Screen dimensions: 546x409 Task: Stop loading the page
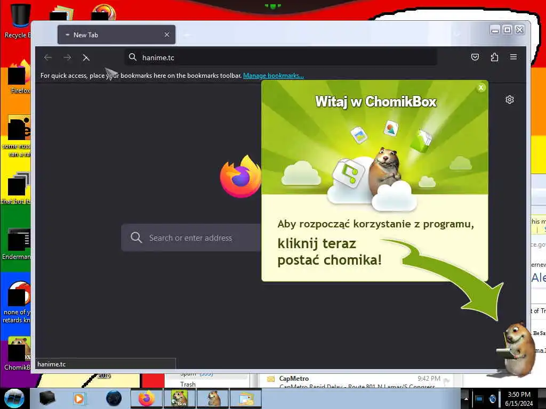[x=86, y=58]
